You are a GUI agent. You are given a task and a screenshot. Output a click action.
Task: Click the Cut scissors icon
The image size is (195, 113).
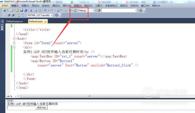coord(31,10)
